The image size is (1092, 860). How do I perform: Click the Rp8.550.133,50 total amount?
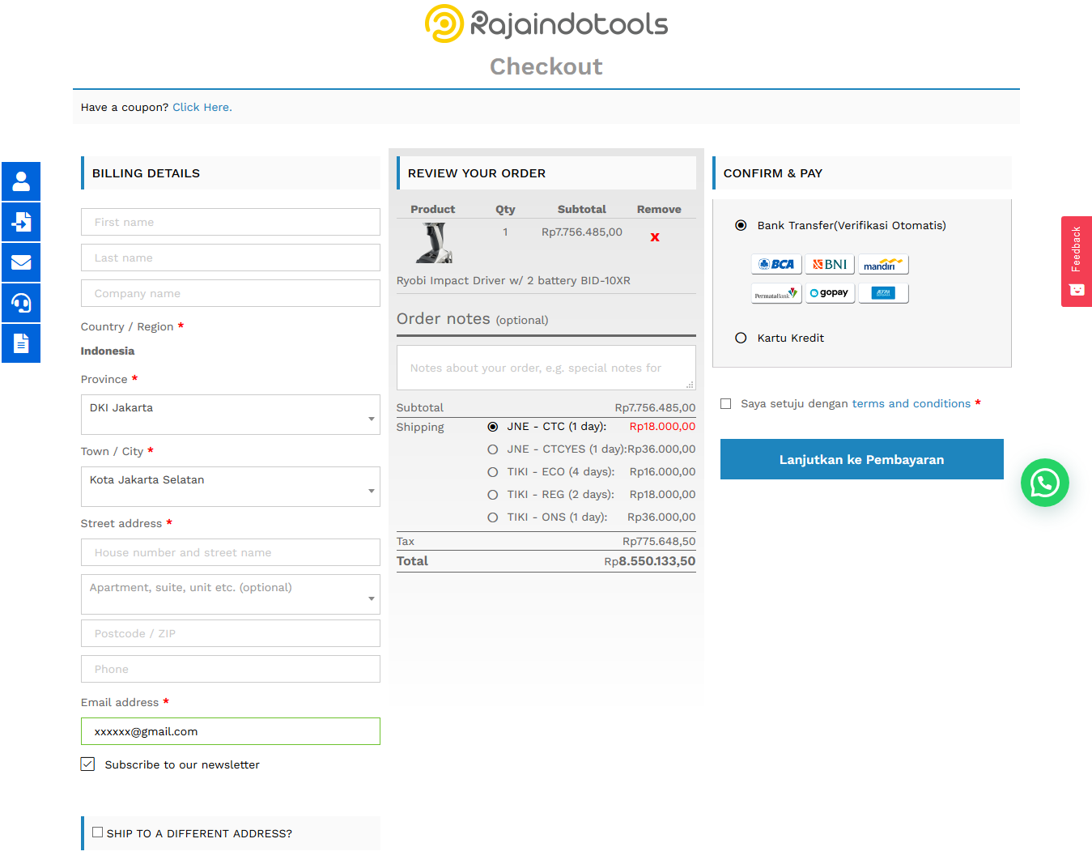650,561
